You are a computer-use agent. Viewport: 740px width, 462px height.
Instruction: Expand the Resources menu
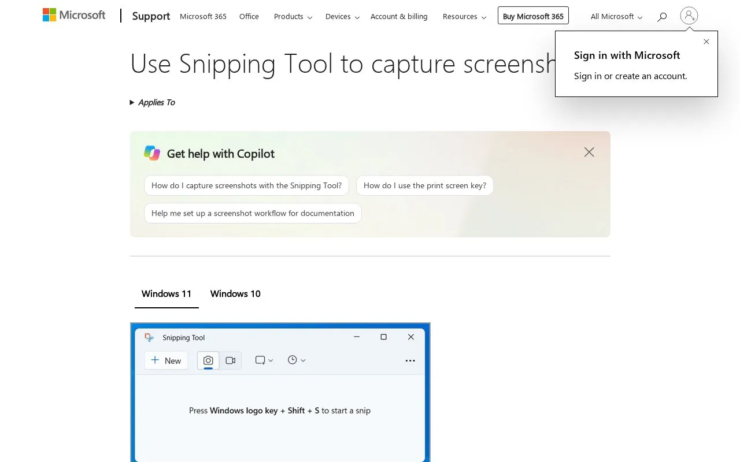(x=464, y=17)
